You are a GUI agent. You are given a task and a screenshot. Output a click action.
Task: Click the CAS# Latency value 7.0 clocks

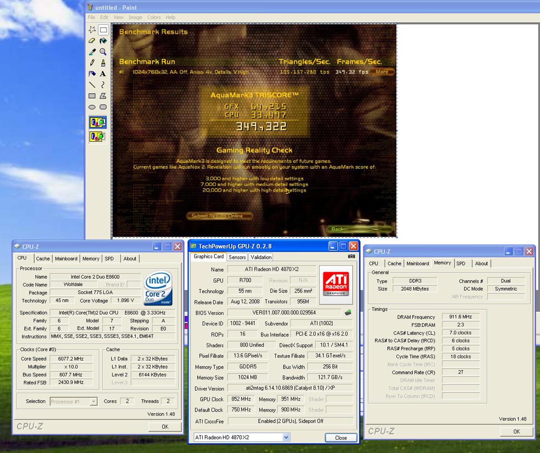(460, 333)
